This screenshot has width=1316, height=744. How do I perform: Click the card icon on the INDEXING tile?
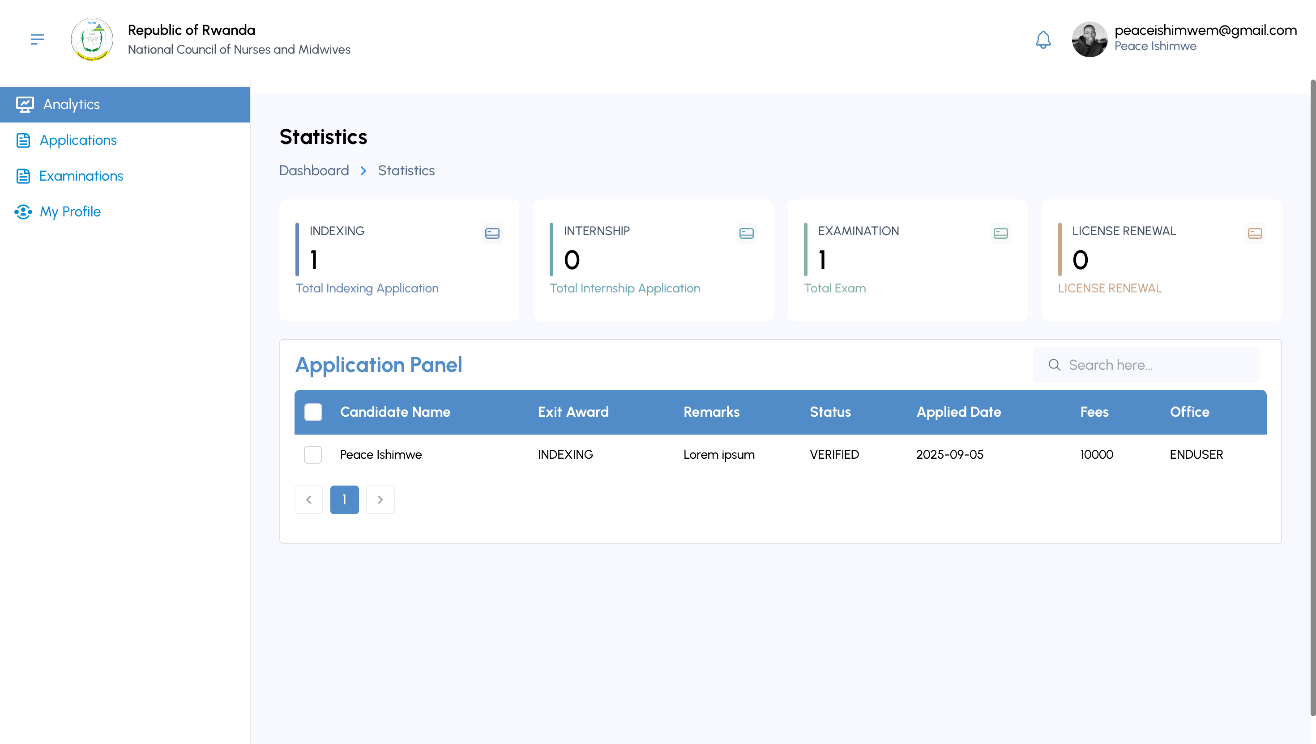492,233
